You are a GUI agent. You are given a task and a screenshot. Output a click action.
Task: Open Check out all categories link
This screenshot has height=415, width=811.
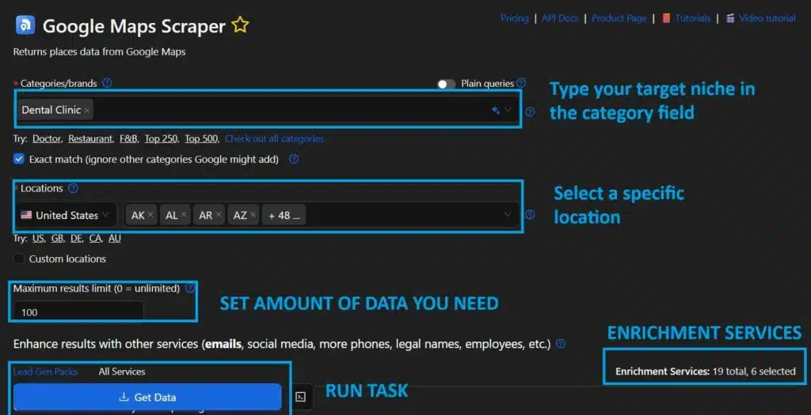click(x=274, y=139)
